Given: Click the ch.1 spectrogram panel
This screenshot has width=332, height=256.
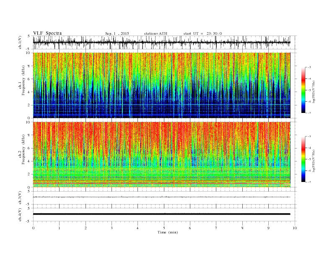Looking at the screenshot, I should coord(161,85).
